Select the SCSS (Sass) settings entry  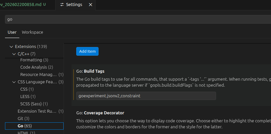(x=34, y=104)
